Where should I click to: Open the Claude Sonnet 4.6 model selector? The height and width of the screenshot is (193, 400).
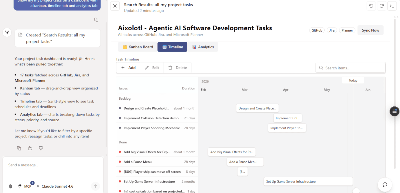(55, 186)
